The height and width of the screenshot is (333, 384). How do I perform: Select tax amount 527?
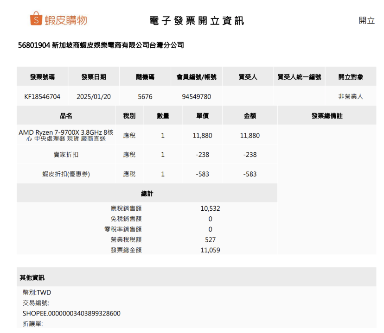click(211, 239)
